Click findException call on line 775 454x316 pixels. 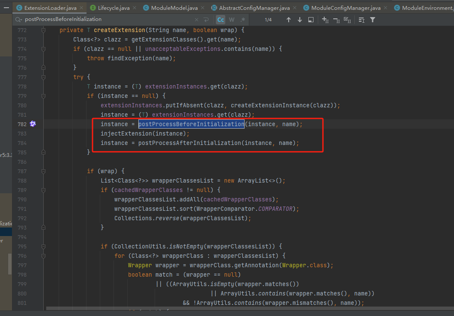[x=130, y=59]
